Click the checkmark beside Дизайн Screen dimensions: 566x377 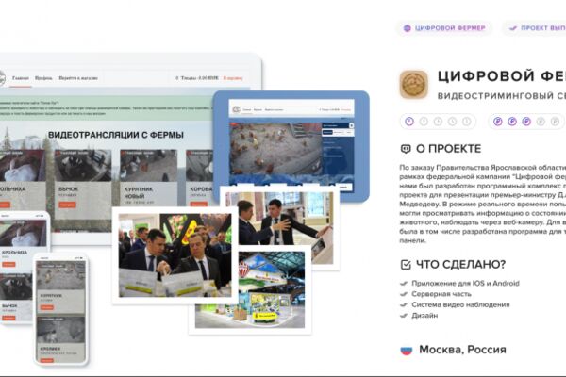pyautogui.click(x=404, y=316)
